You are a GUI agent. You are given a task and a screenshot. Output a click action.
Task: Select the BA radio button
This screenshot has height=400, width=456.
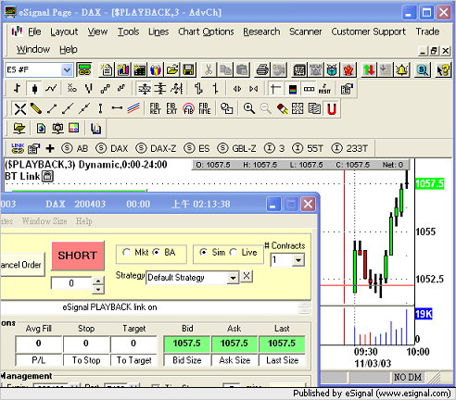coord(157,253)
